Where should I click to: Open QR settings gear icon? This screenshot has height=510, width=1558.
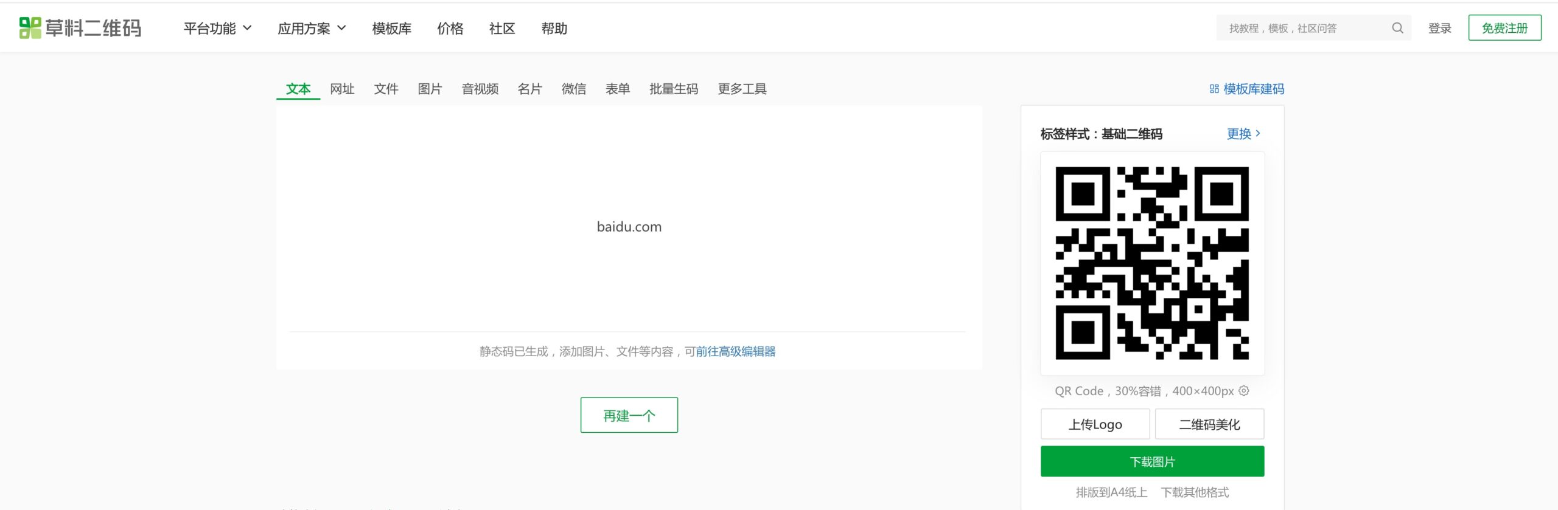coord(1244,391)
